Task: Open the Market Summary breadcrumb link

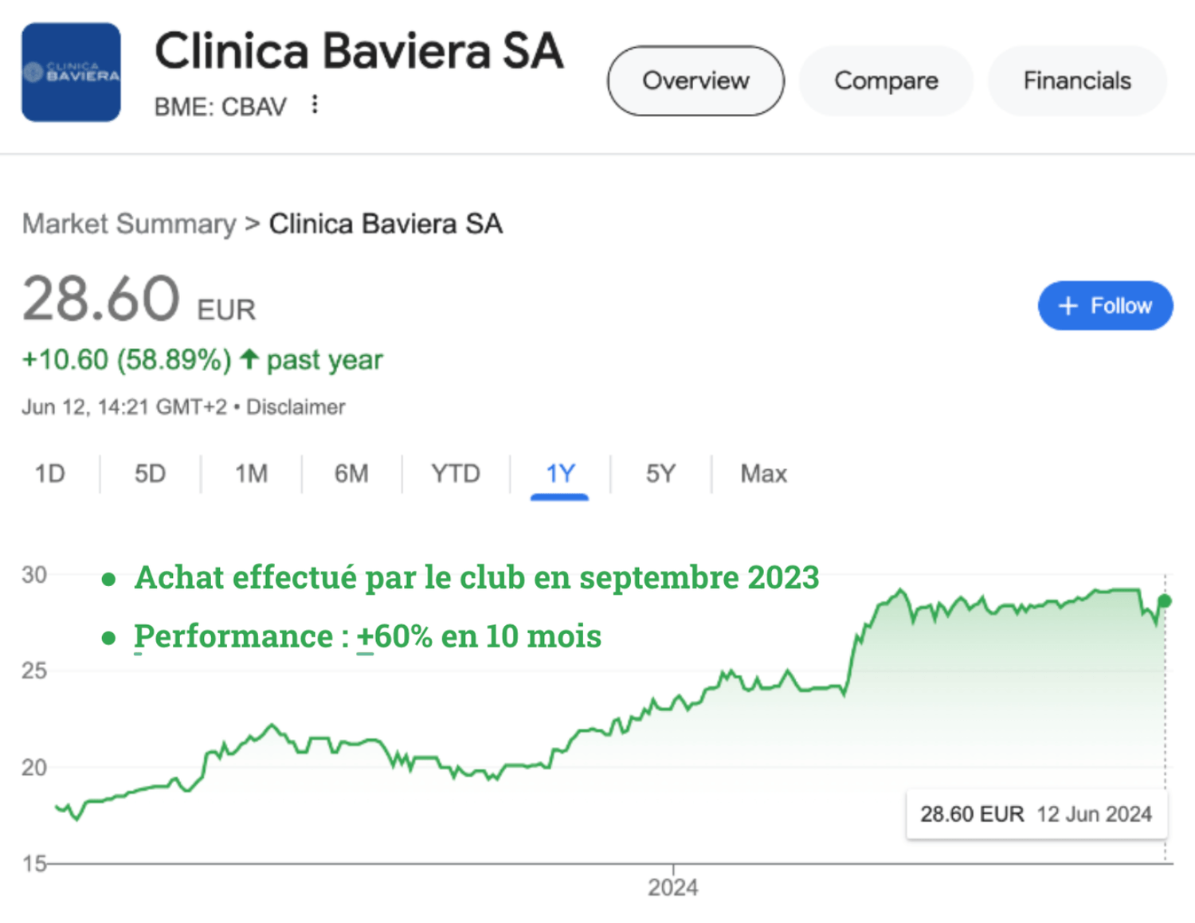Action: pyautogui.click(x=129, y=224)
